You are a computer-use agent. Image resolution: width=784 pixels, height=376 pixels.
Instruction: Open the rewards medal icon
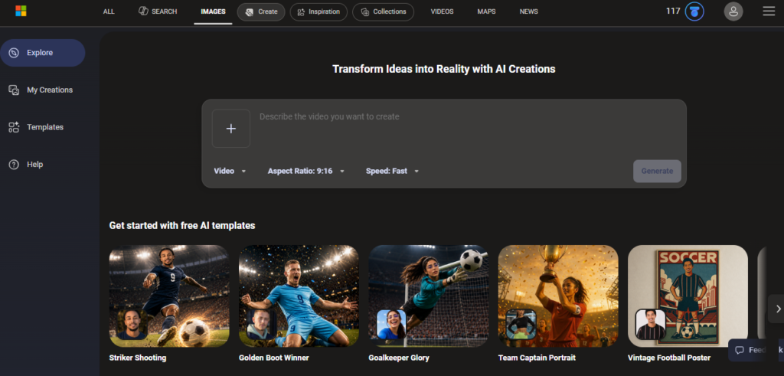pyautogui.click(x=694, y=11)
